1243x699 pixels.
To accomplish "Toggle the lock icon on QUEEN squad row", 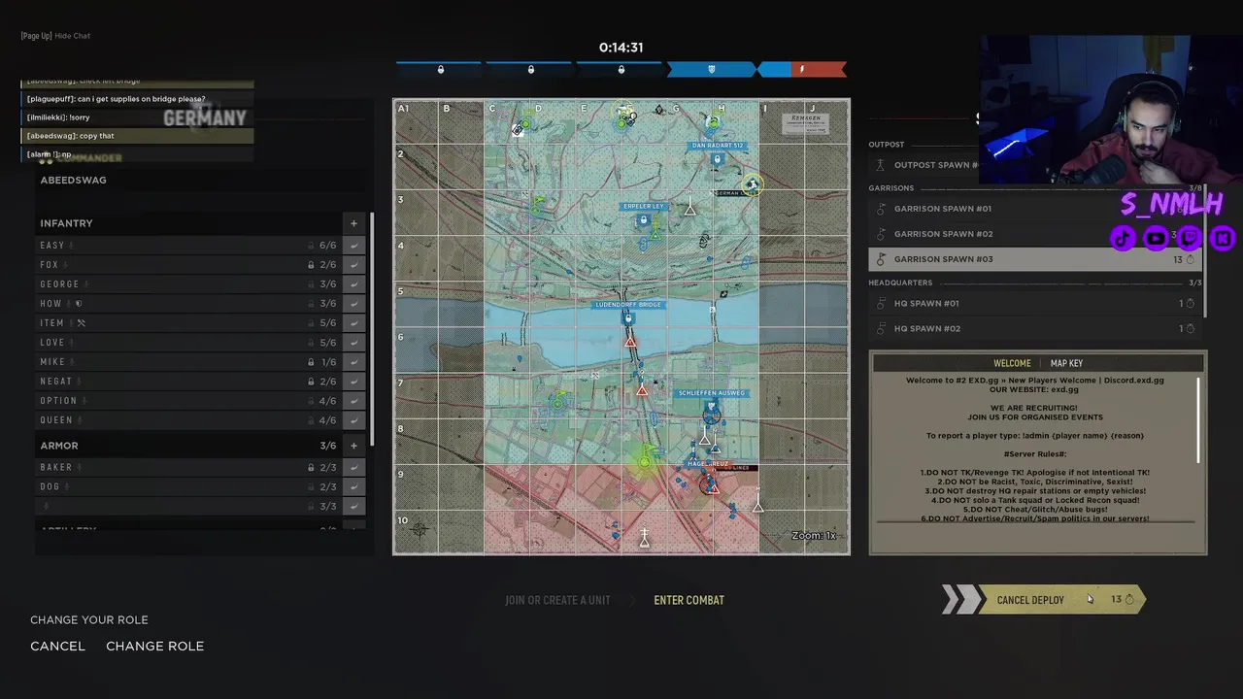I will (311, 420).
